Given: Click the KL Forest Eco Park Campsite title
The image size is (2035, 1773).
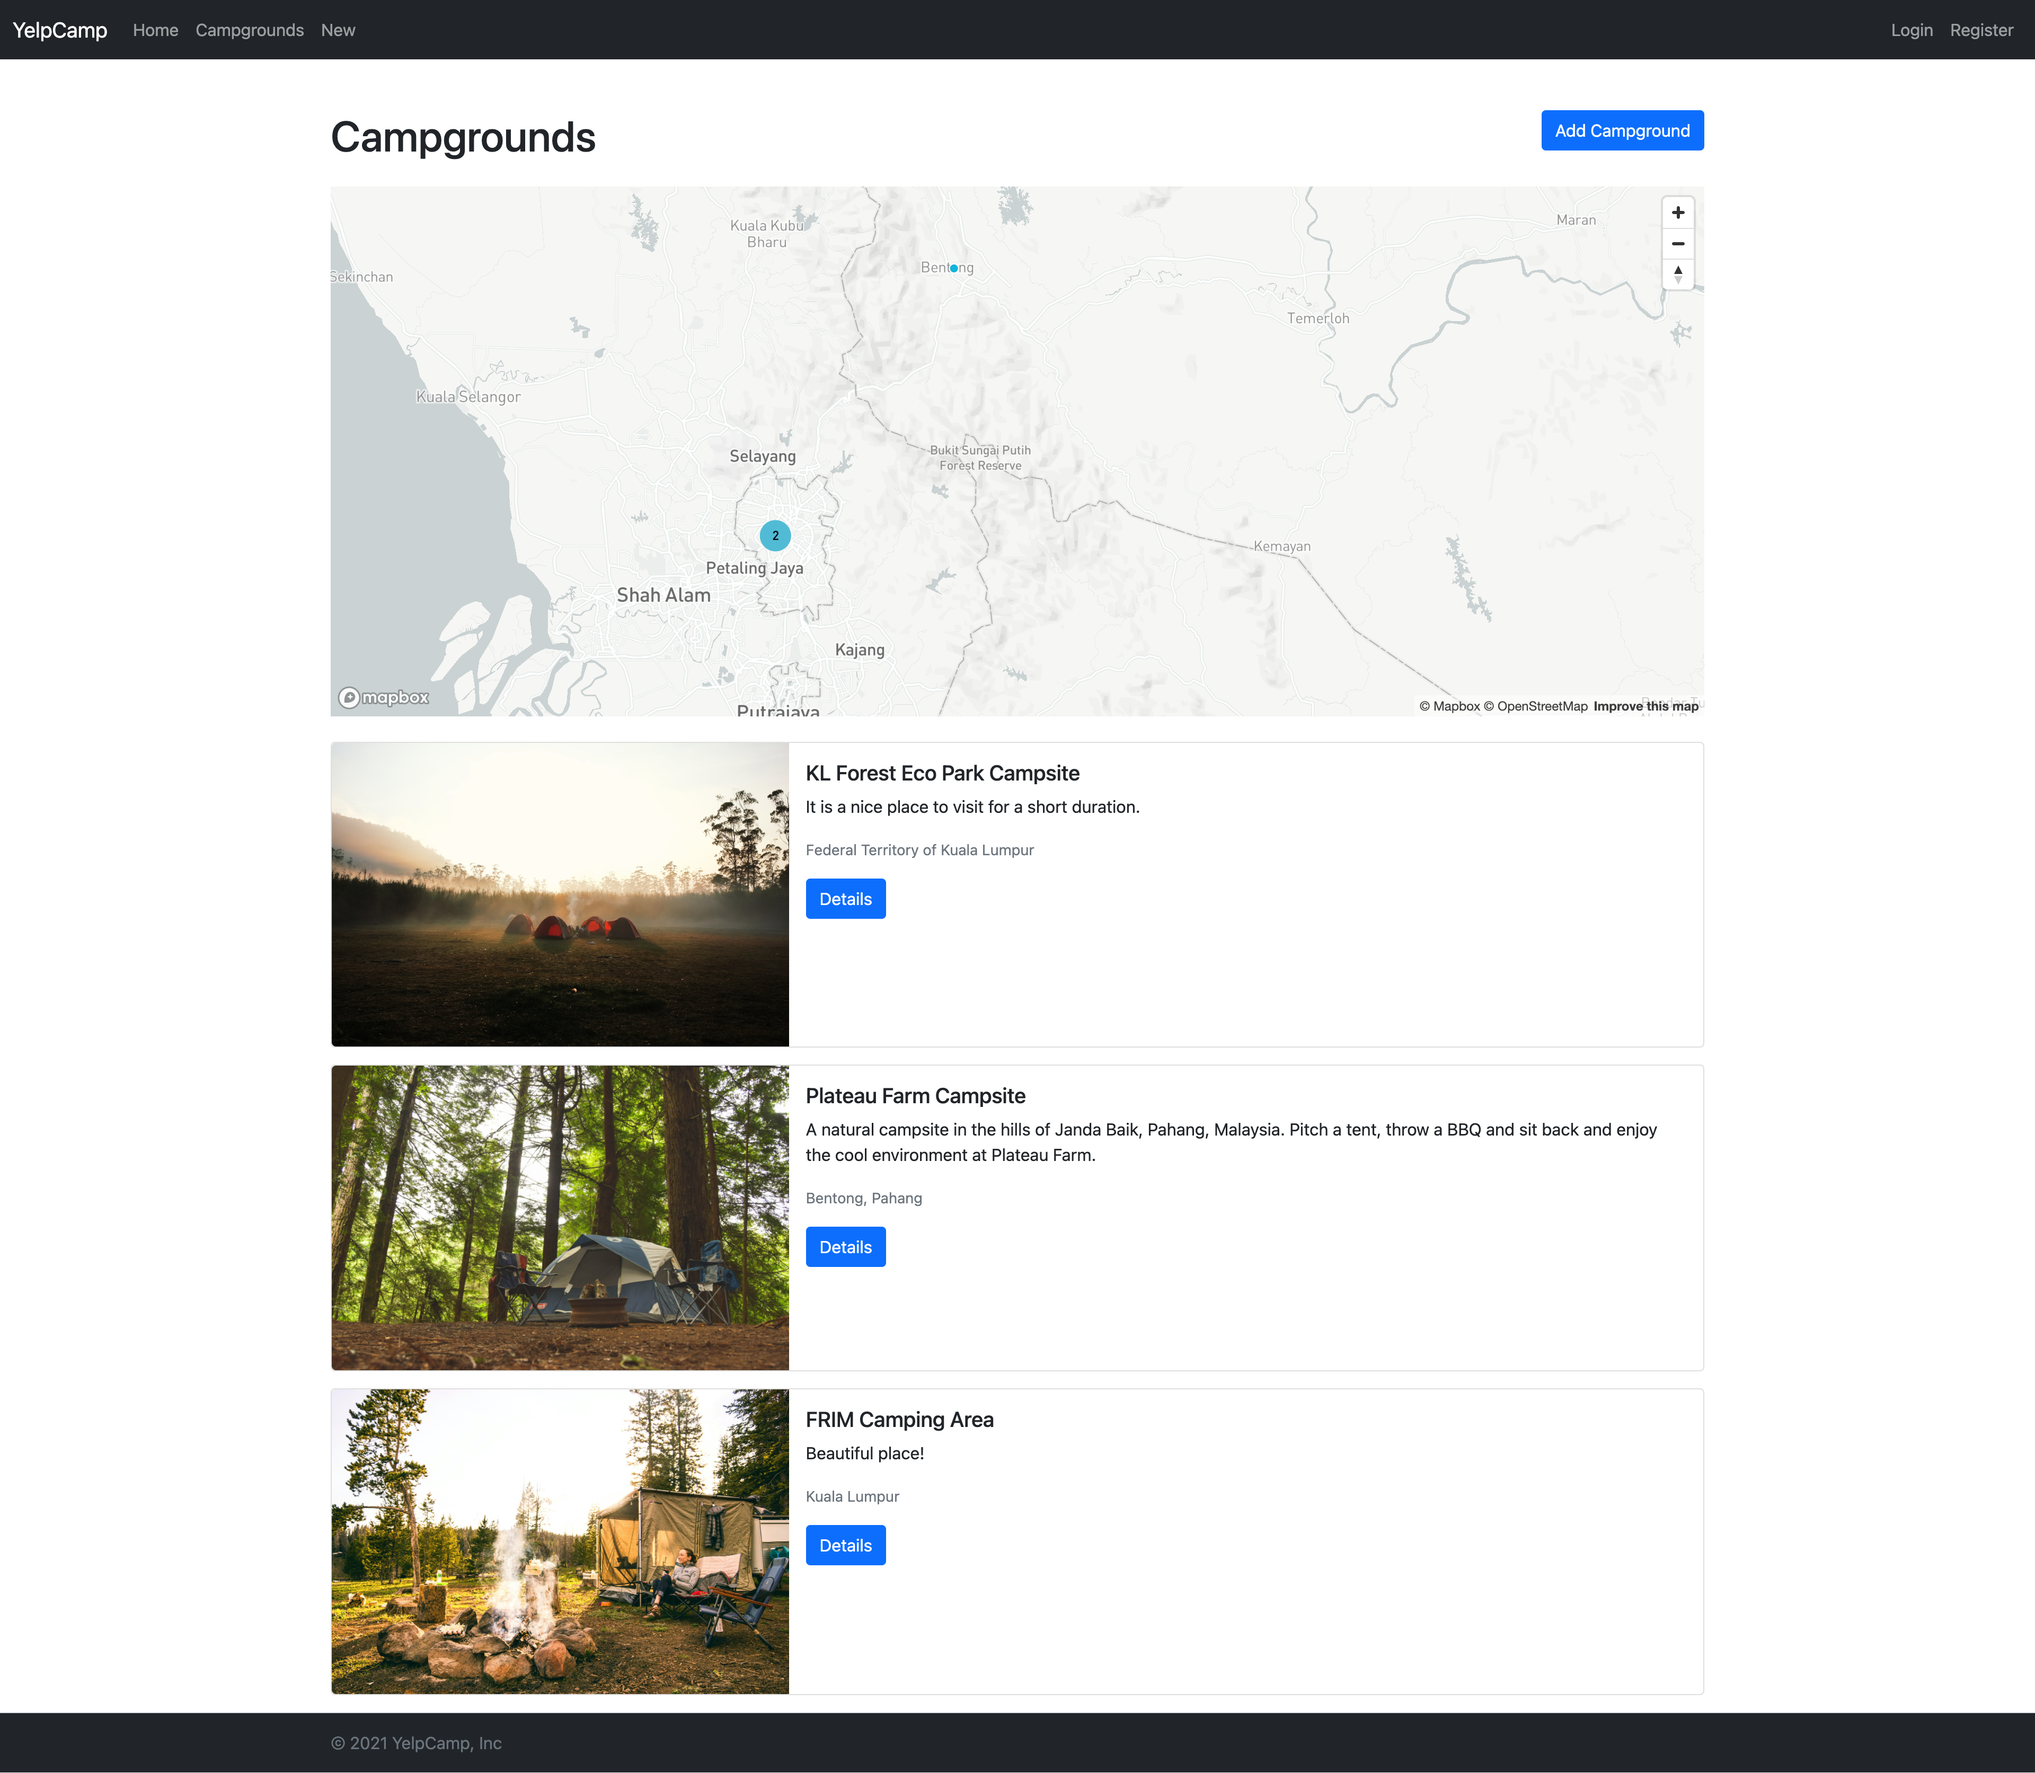Looking at the screenshot, I should (942, 773).
